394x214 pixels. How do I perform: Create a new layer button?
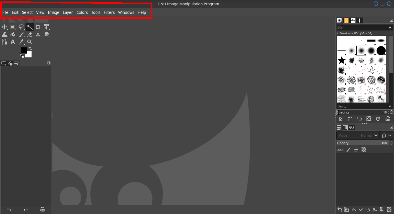(x=340, y=210)
